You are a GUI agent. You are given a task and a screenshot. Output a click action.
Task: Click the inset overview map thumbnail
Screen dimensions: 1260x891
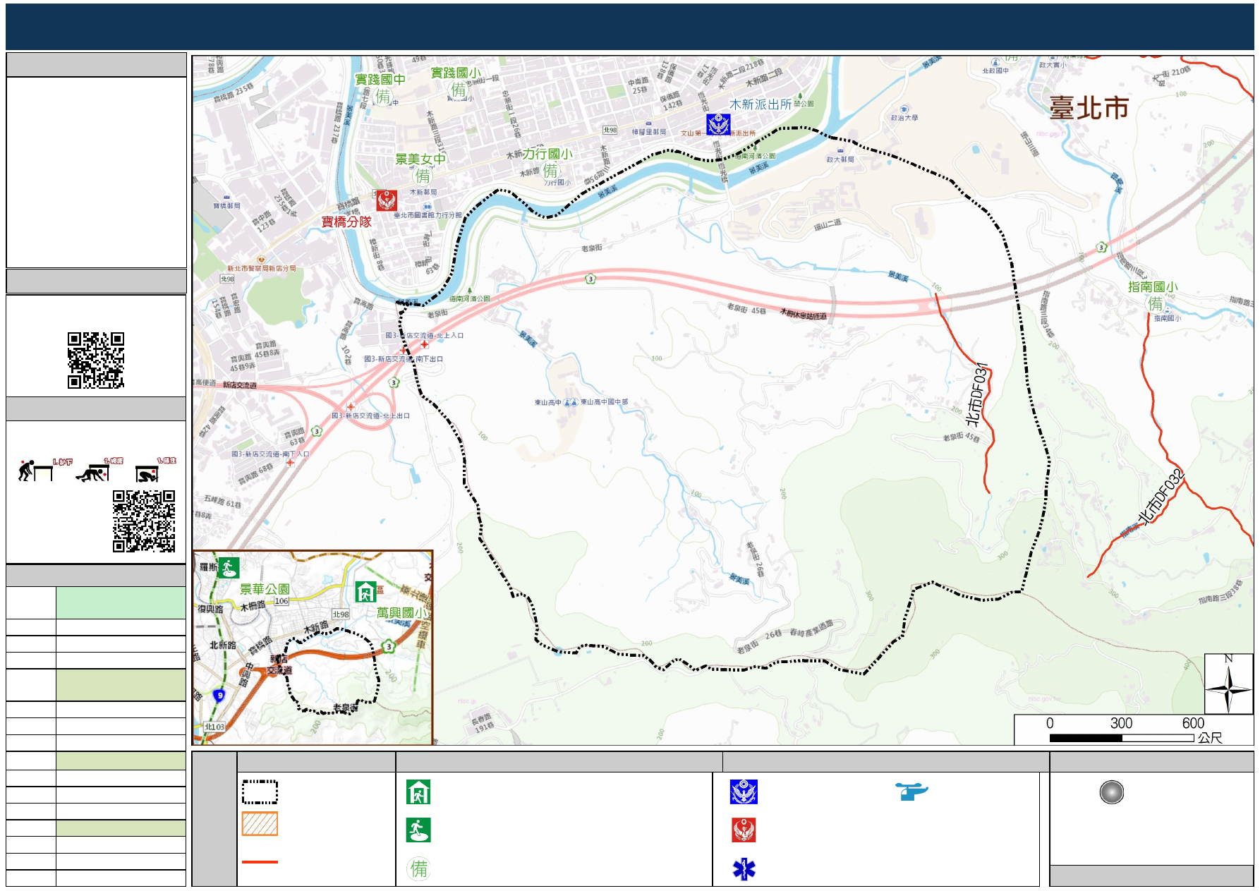[x=313, y=648]
